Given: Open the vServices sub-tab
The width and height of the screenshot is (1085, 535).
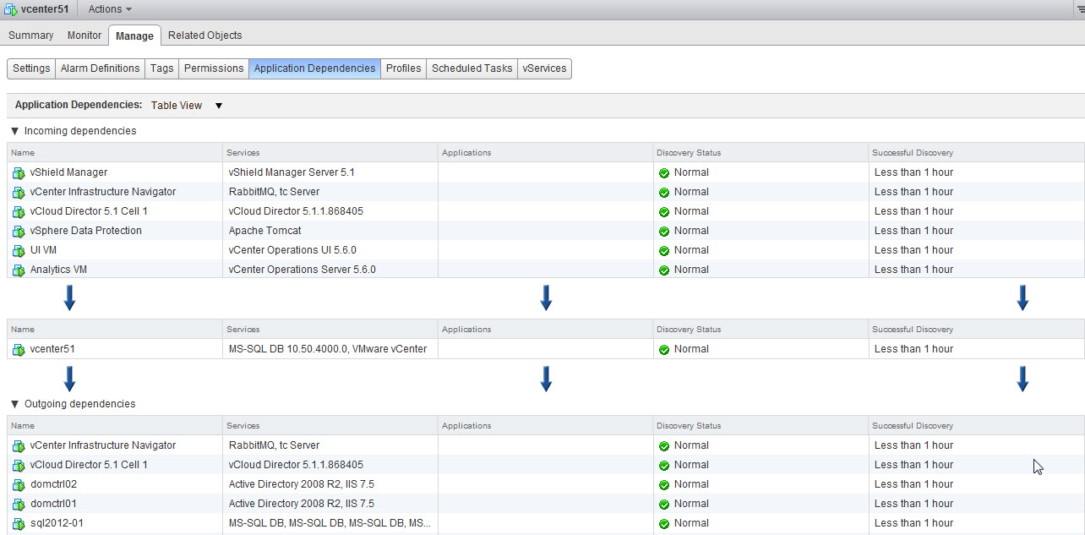Looking at the screenshot, I should 544,68.
